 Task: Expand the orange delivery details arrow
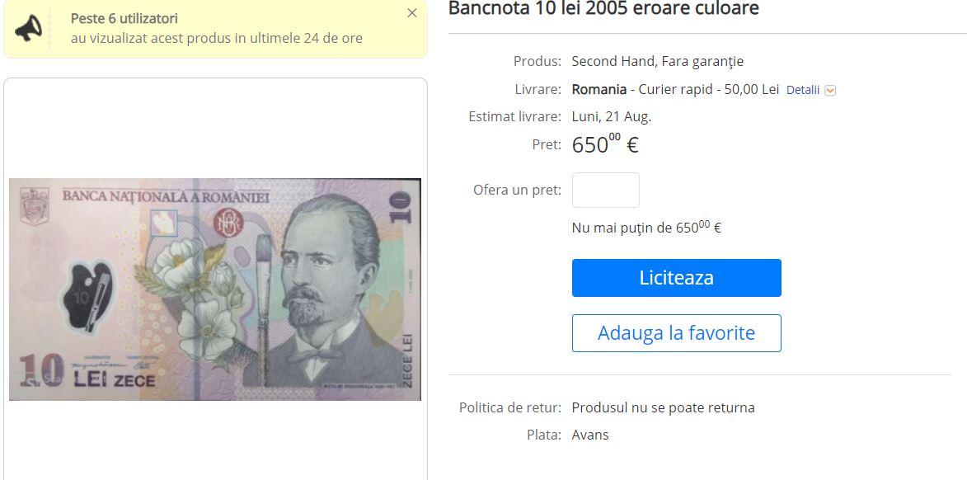point(830,91)
